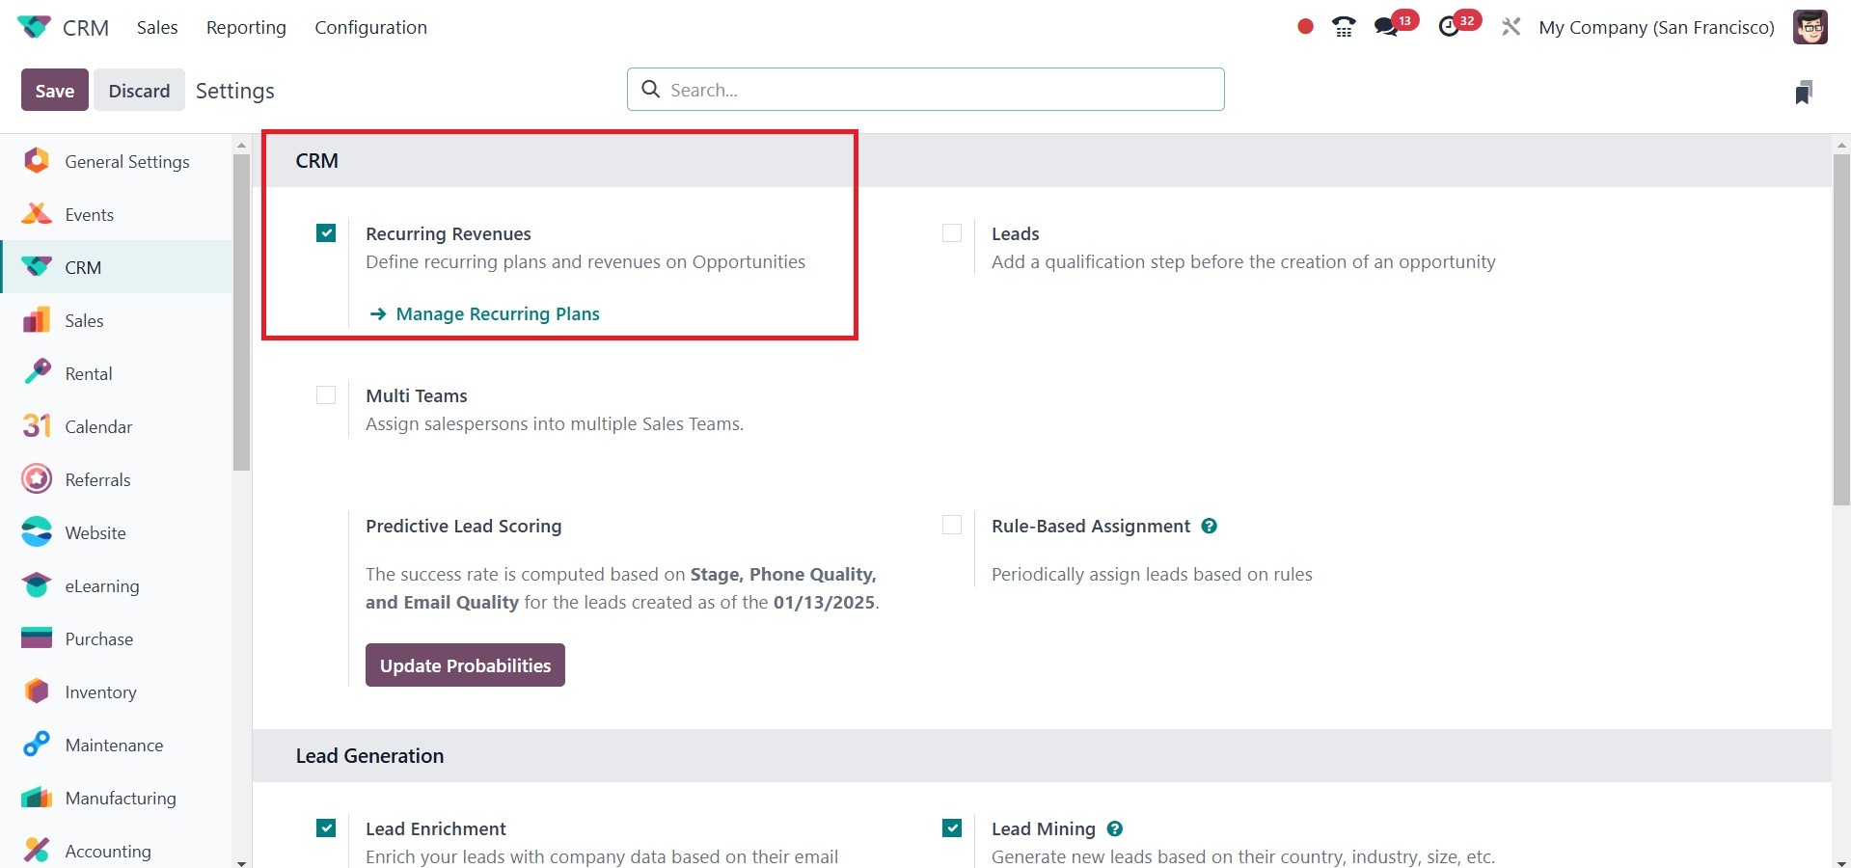Image resolution: width=1851 pixels, height=868 pixels.
Task: Open Manage Recurring Plans link
Action: 484,313
